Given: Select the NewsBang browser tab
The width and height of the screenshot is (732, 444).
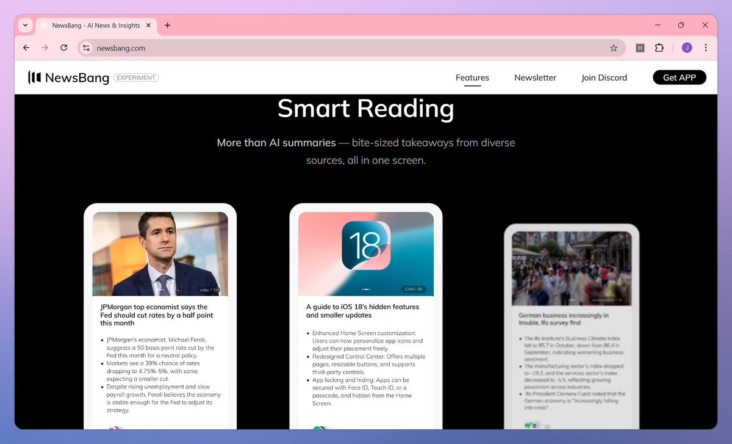Looking at the screenshot, I should pyautogui.click(x=95, y=25).
